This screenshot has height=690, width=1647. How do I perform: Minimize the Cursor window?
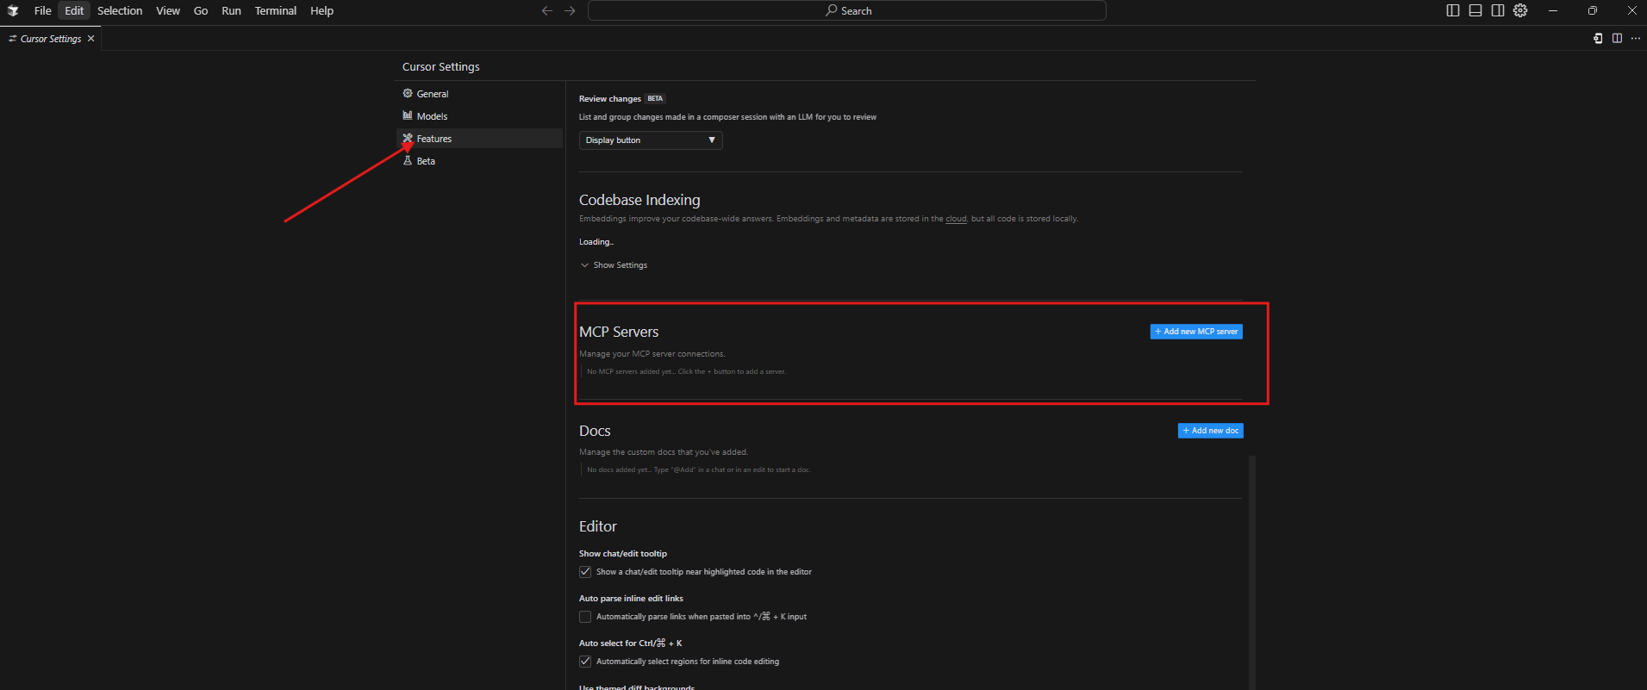[x=1552, y=10]
